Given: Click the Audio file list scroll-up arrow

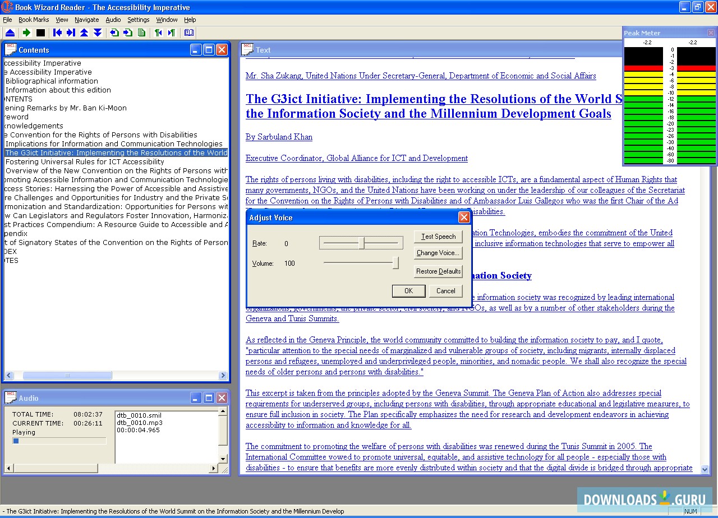Looking at the screenshot, I should pyautogui.click(x=223, y=413).
